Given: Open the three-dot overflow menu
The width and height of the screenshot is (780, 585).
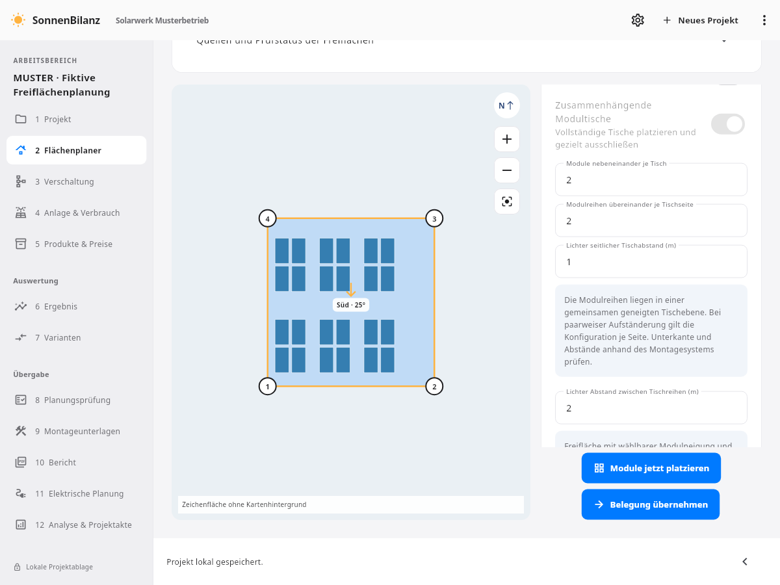Looking at the screenshot, I should point(764,20).
